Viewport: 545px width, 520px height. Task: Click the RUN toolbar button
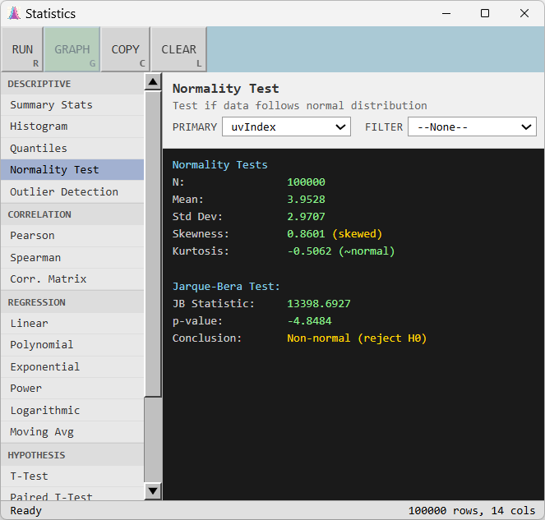22,49
